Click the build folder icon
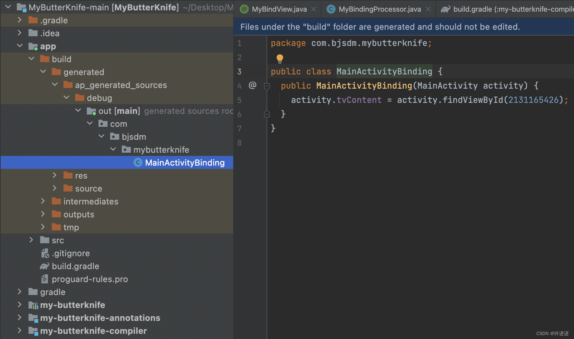This screenshot has width=574, height=339. (x=45, y=59)
